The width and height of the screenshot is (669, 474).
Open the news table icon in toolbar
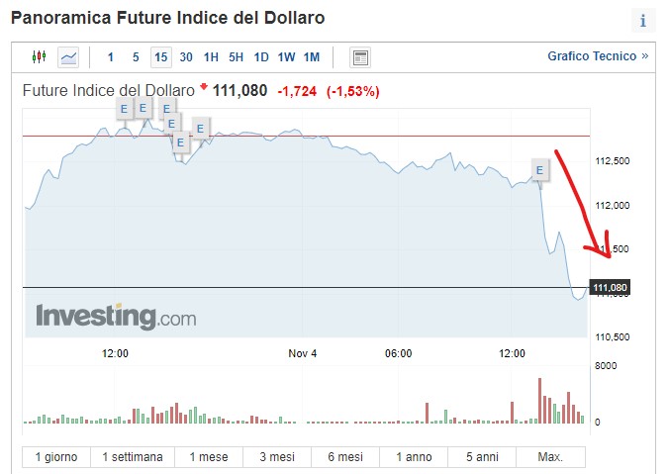click(360, 57)
